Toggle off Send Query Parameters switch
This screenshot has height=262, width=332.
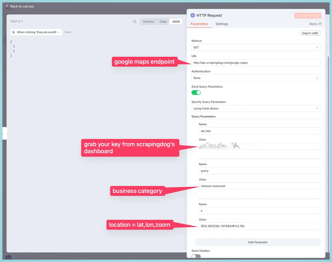pos(196,92)
